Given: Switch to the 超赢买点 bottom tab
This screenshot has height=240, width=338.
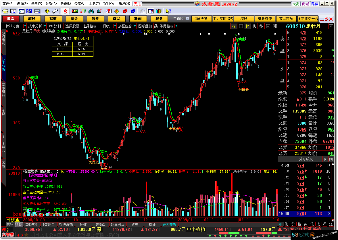Looking at the screenshot, I should [118, 224].
